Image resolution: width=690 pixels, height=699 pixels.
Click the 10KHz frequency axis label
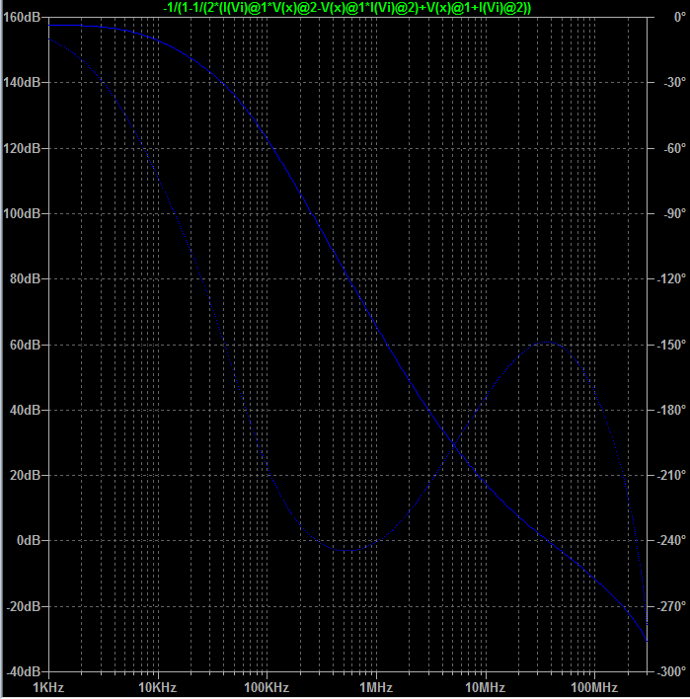tap(158, 687)
